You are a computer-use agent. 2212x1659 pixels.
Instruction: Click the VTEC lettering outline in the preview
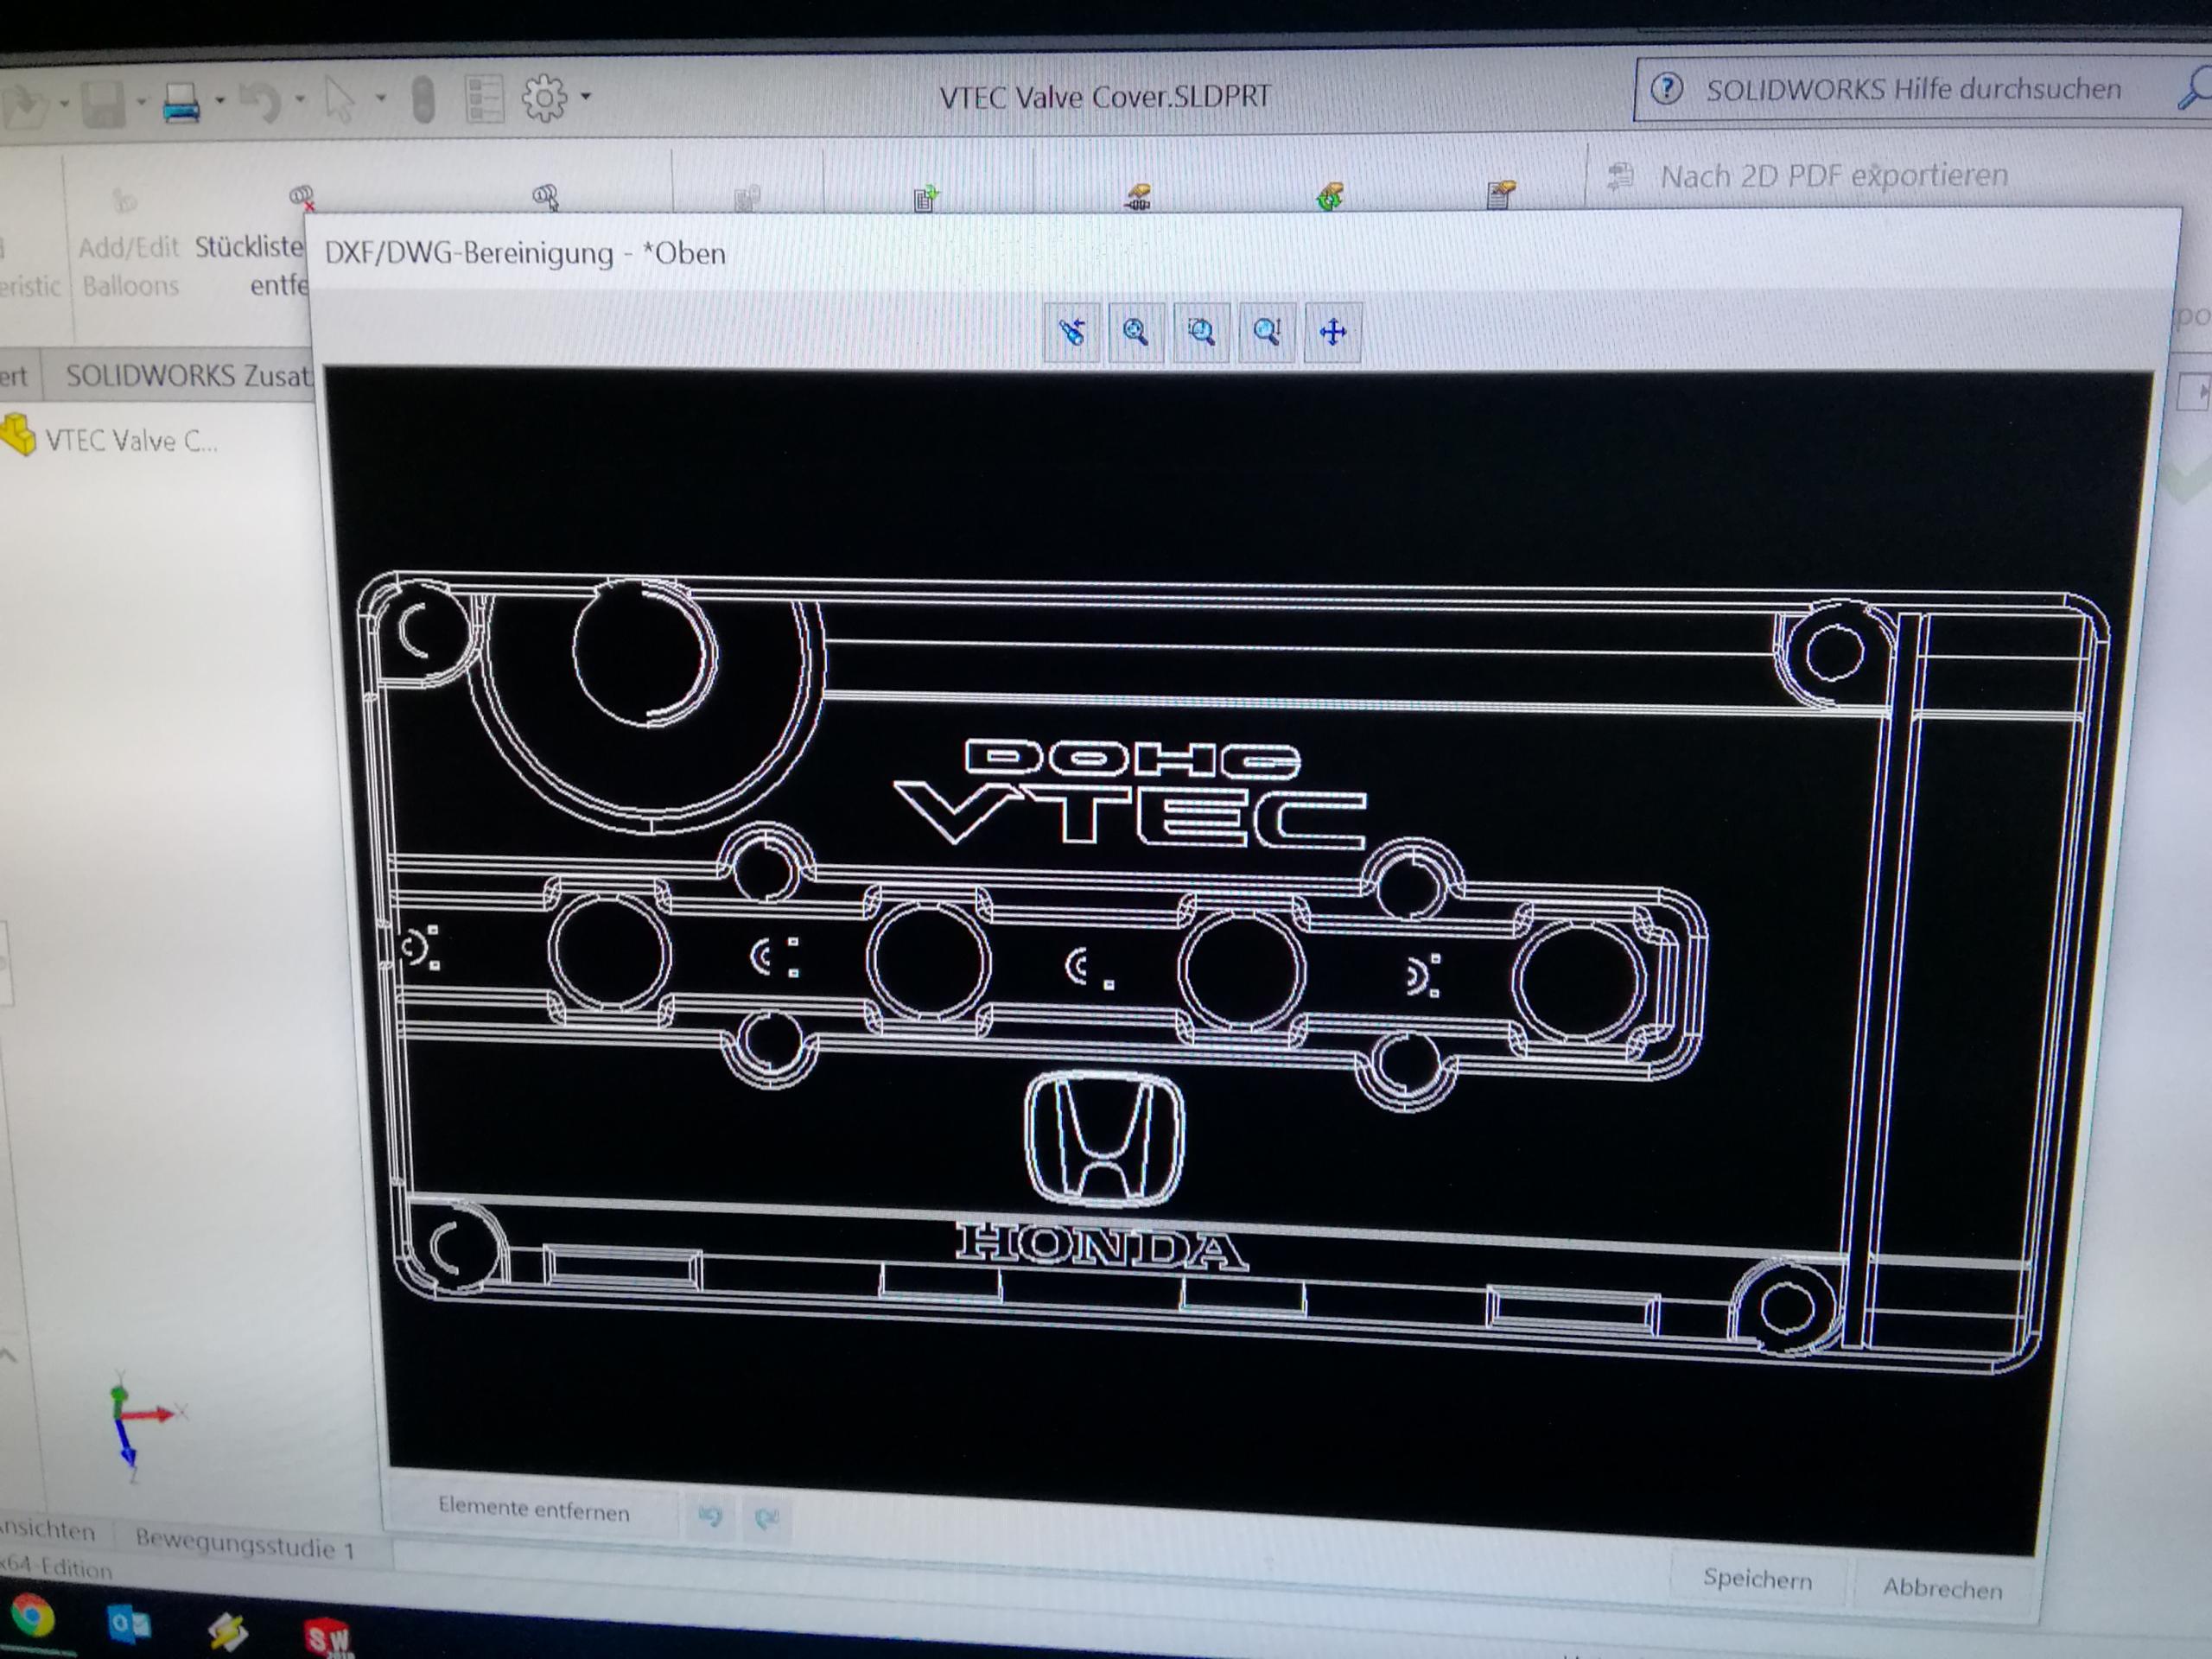[x=1130, y=816]
